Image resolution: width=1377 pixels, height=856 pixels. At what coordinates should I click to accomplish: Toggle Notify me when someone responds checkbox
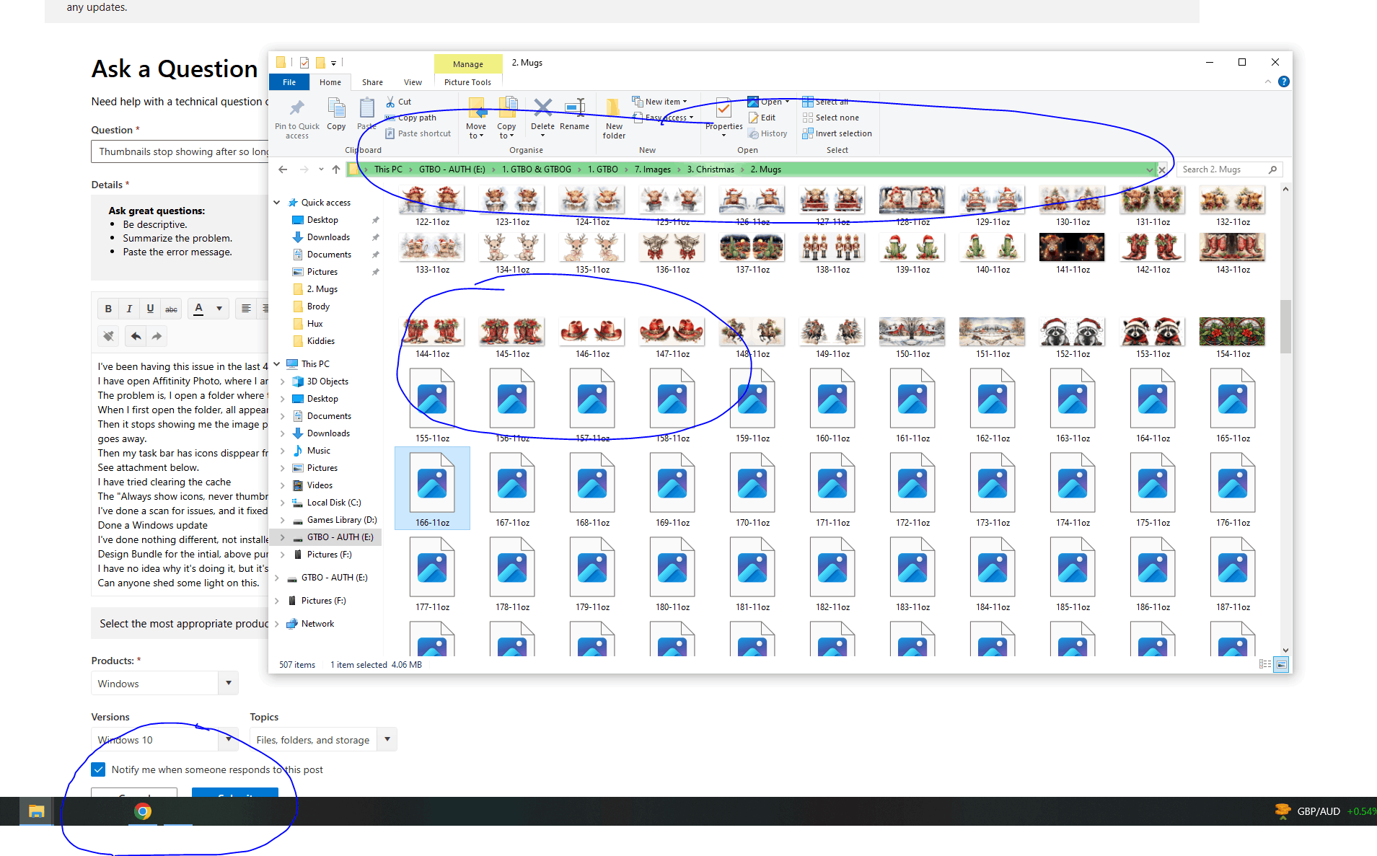point(99,769)
